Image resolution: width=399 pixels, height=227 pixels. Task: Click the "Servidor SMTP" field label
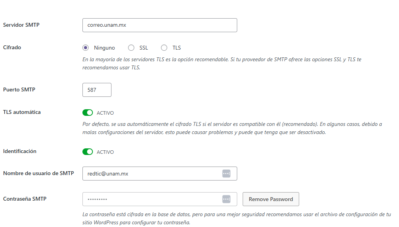(21, 25)
